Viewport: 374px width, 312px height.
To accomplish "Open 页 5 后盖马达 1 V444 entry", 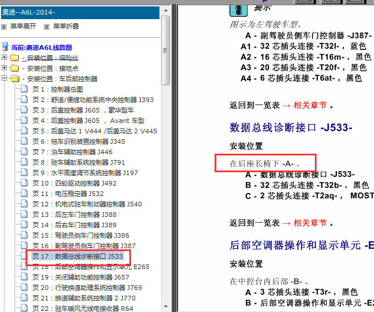I will pos(95,131).
